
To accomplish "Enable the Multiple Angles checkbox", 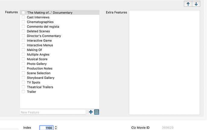I will (24, 54).
